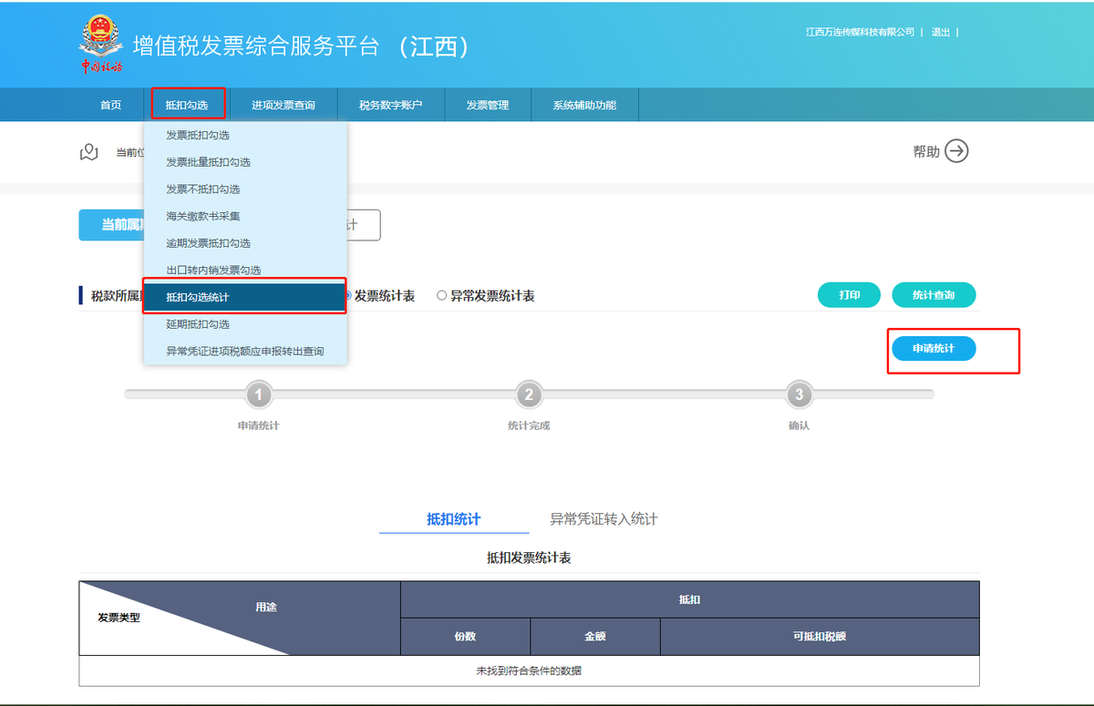Choose 抵扣勾选统计 from the dropdown
1094x706 pixels.
(244, 297)
